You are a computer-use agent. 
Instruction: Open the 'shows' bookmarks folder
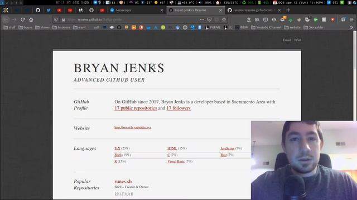(x=42, y=27)
